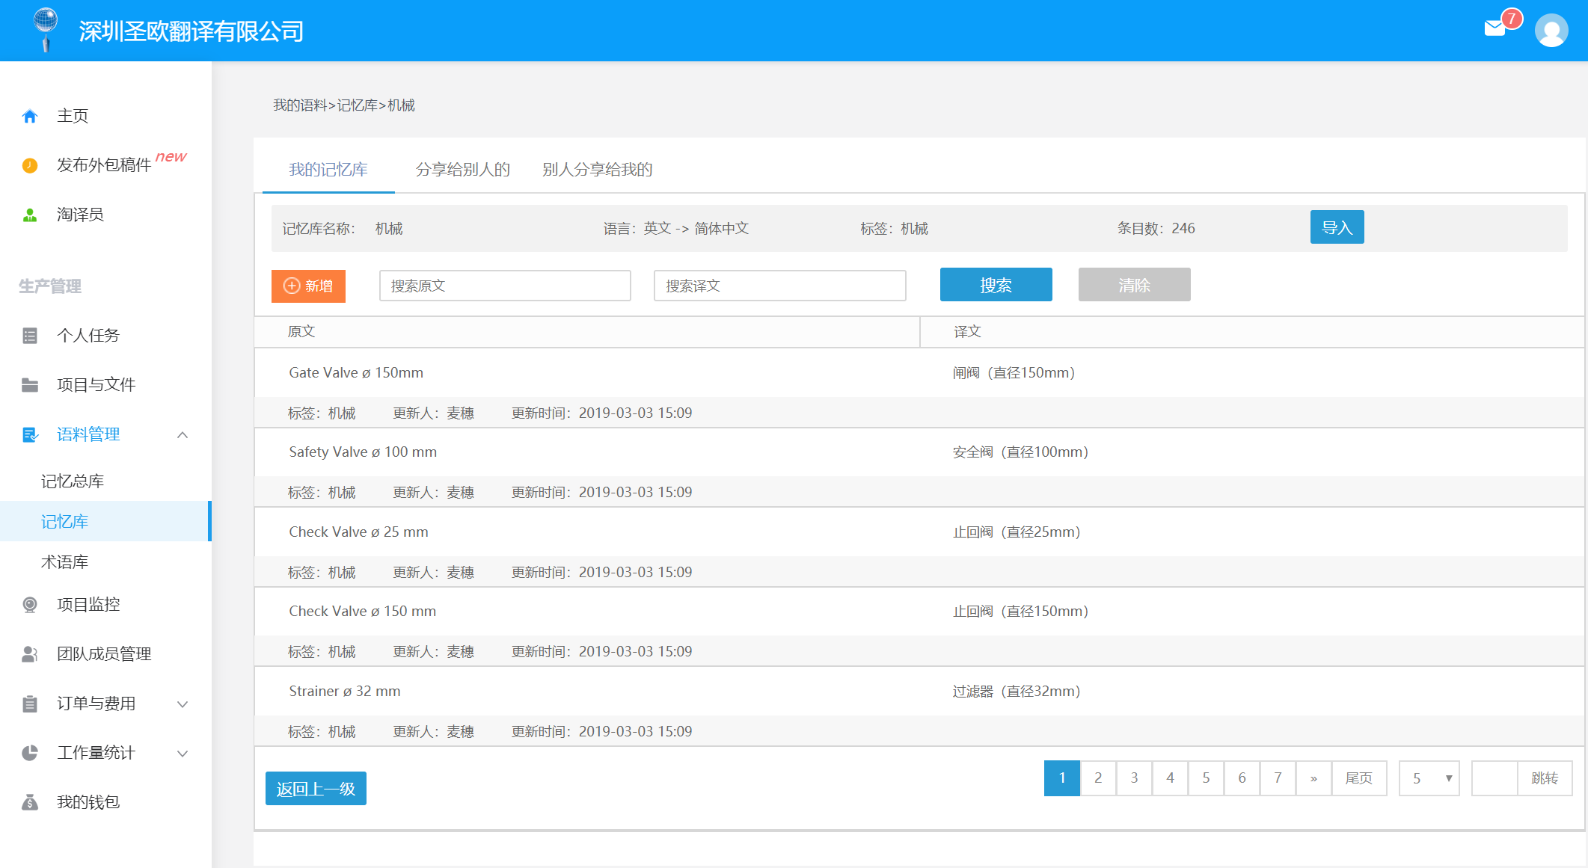Focus the 搜索原文 input field

pos(505,286)
